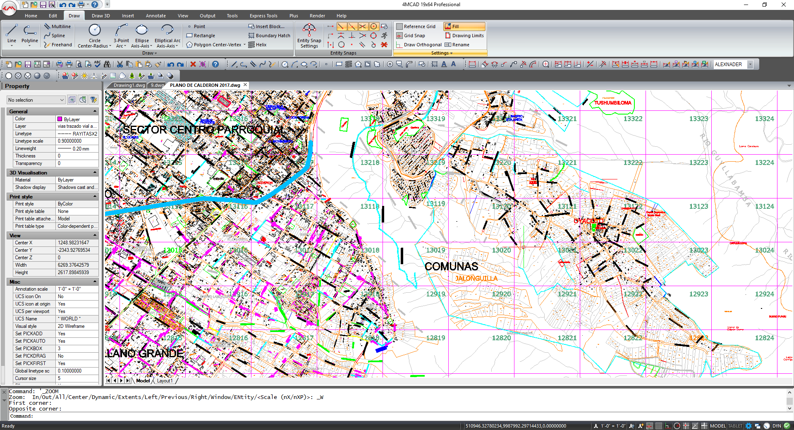
Task: Open the Annotate ribbon tab
Action: (155, 16)
